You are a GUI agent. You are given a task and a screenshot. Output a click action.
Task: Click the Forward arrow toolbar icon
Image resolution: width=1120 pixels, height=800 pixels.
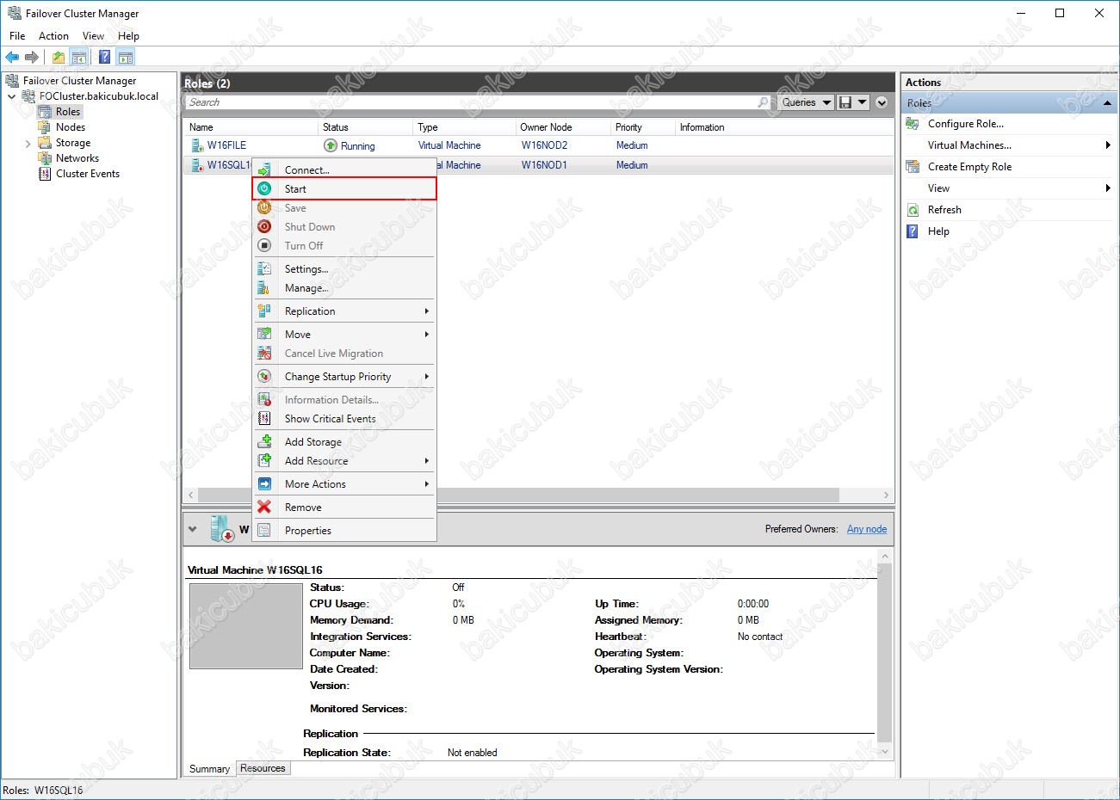click(32, 57)
